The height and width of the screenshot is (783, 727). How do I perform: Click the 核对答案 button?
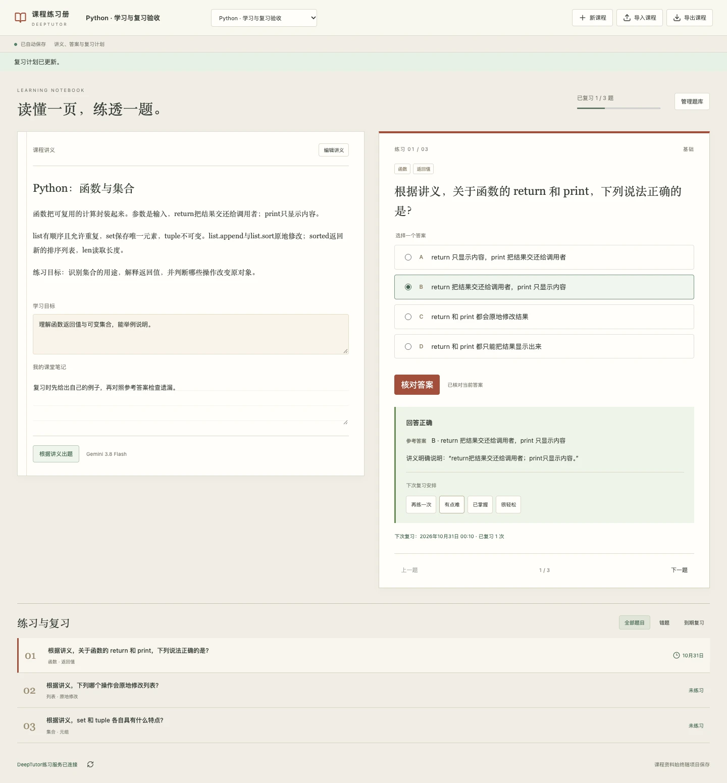(417, 385)
